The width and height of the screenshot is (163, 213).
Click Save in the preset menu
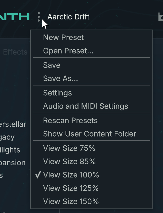pos(52,65)
